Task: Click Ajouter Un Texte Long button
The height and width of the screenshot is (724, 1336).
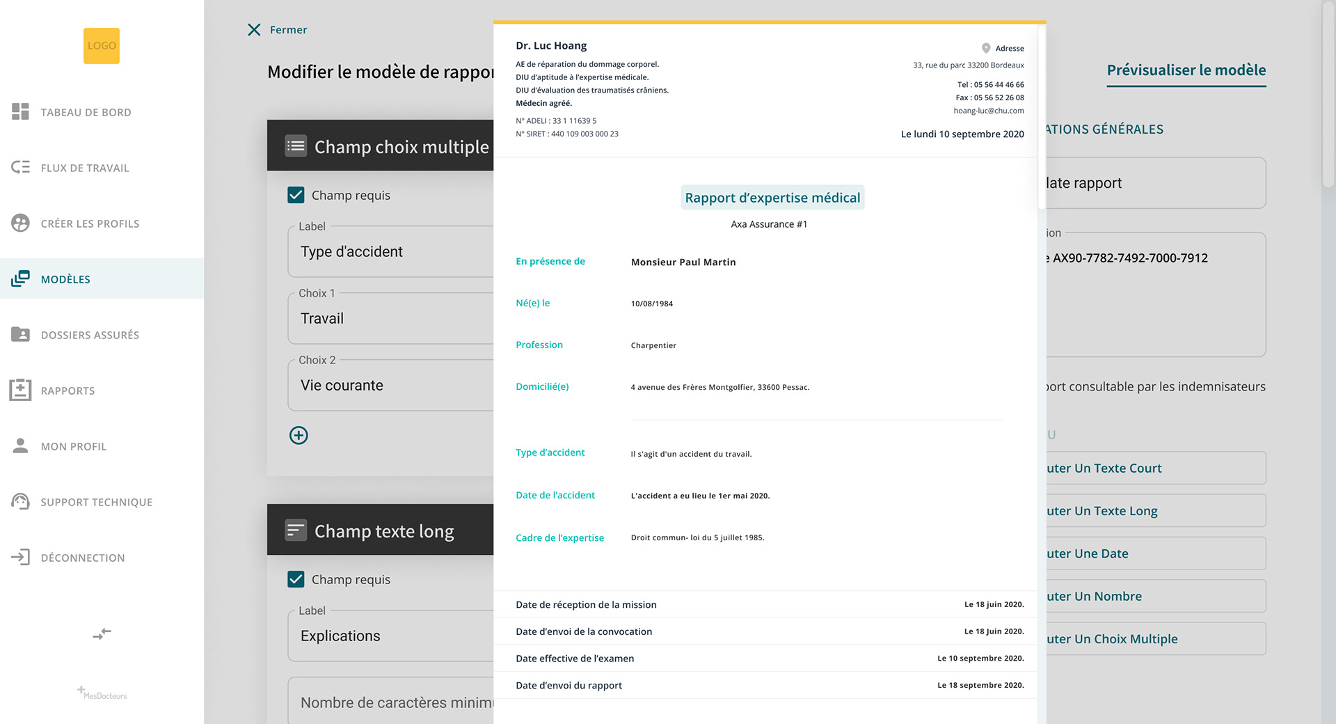Action: (1156, 510)
